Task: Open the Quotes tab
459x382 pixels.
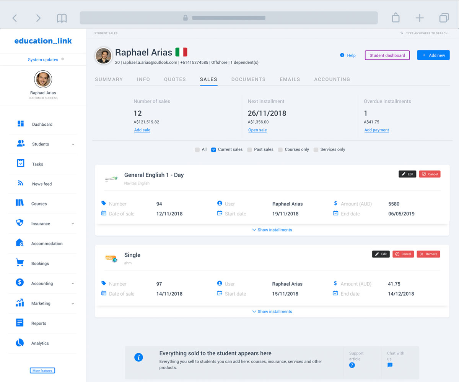Action: 175,79
